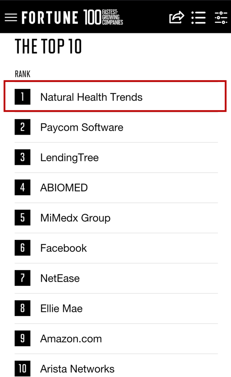Tap the NetEase entry
The image size is (231, 377).
(60, 278)
